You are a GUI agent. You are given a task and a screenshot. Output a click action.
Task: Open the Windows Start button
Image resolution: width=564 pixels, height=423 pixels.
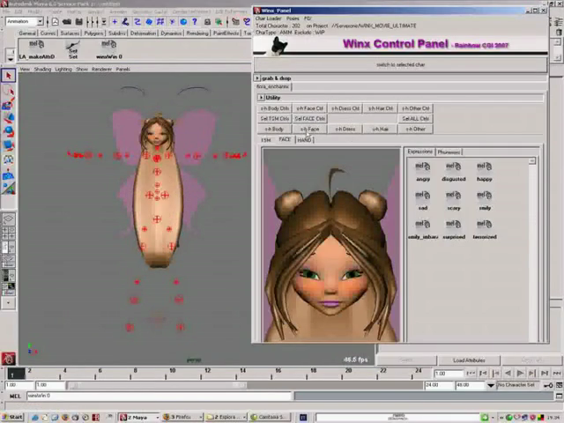[12, 417]
